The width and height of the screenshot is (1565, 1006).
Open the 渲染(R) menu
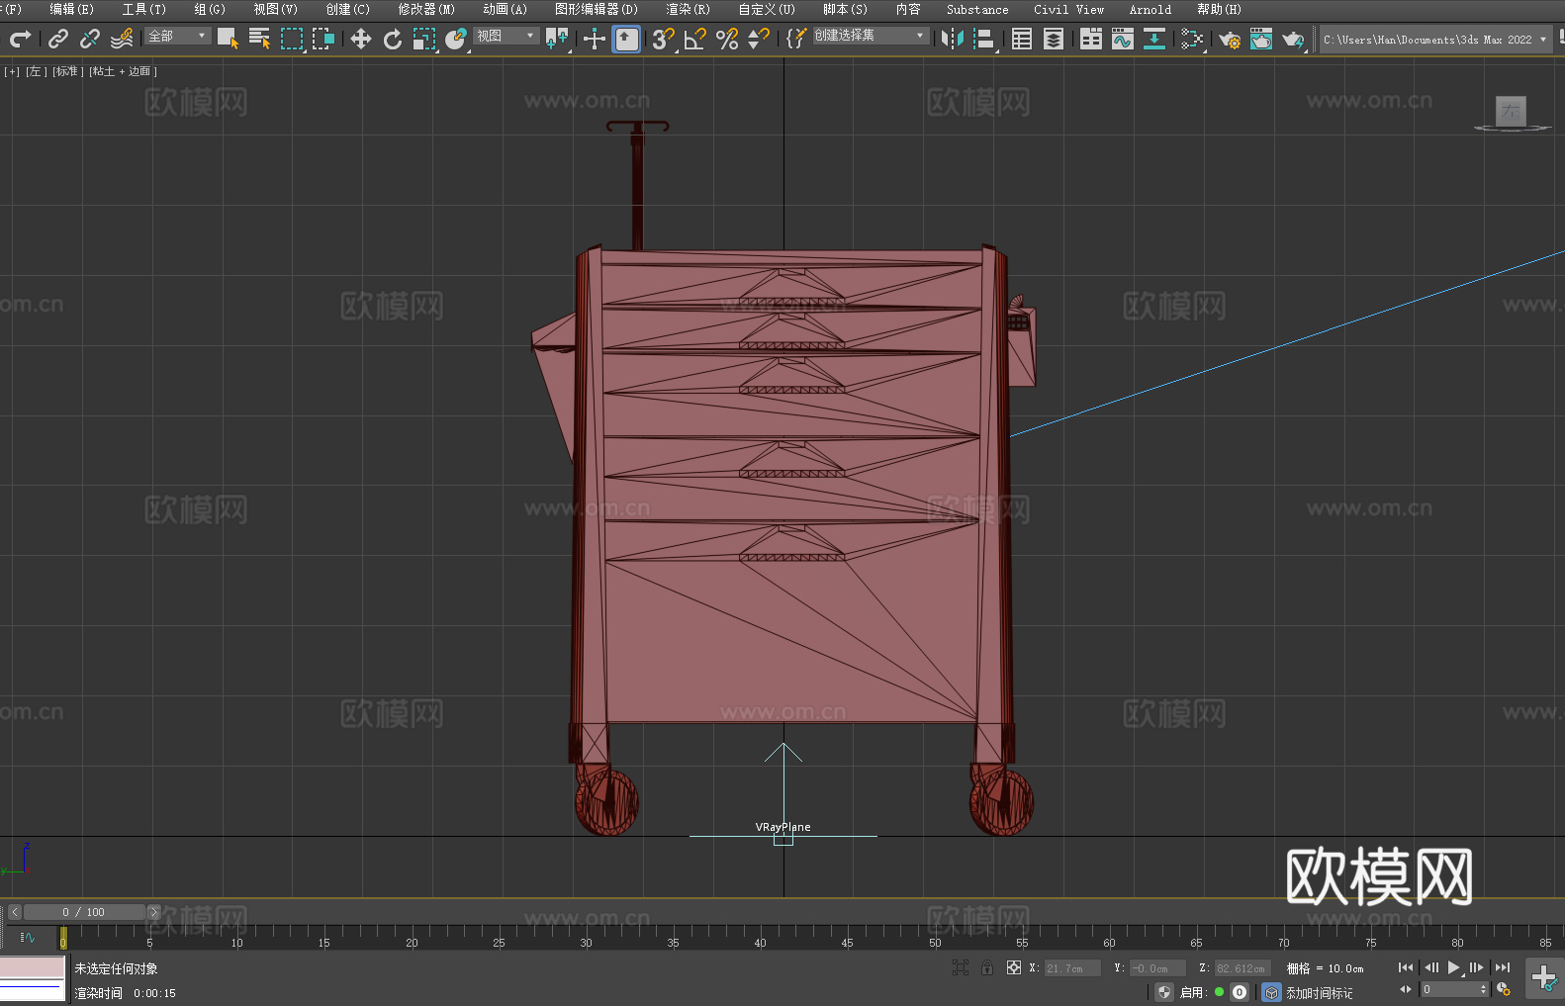(688, 9)
